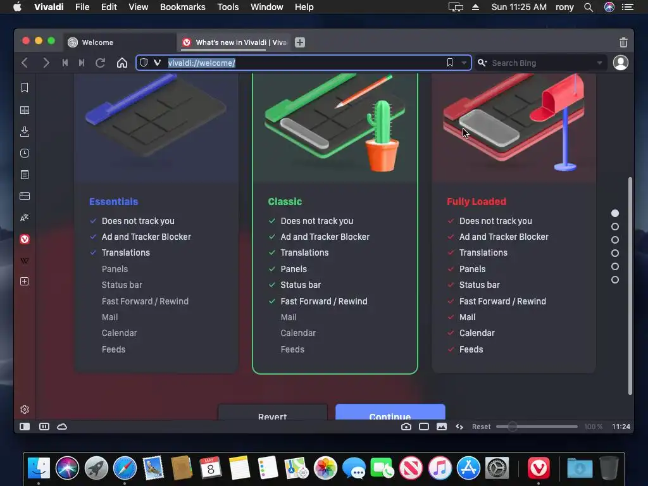The image size is (648, 486).
Task: Select the fifth page indicator dot
Action: click(x=615, y=266)
